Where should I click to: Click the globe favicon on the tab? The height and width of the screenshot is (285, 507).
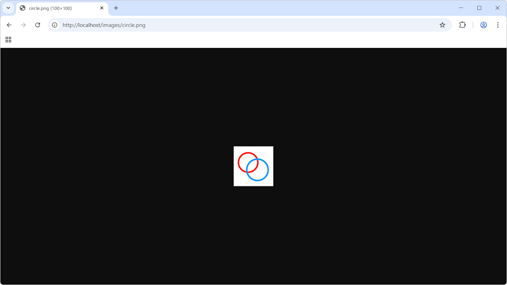coord(22,8)
